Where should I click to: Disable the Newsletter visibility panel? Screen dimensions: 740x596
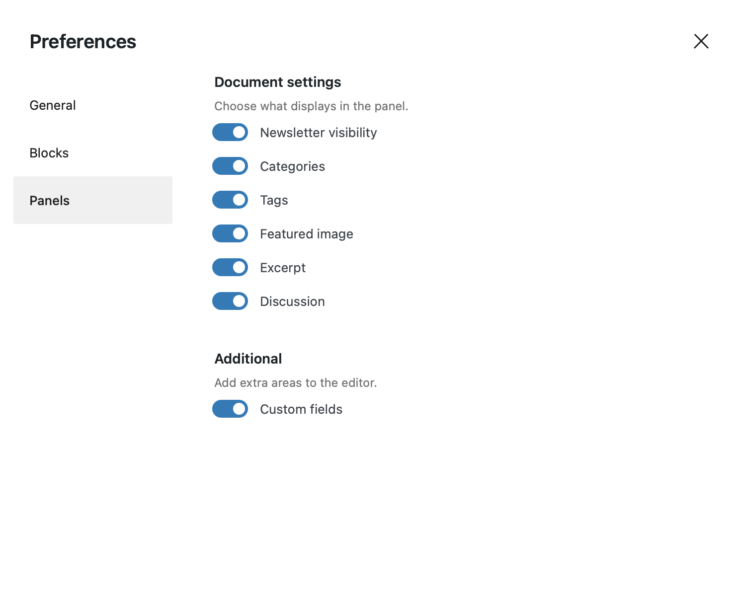coord(230,132)
